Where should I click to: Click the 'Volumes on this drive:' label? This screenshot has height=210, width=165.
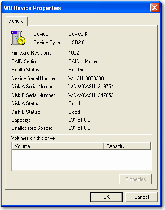[x=33, y=138]
